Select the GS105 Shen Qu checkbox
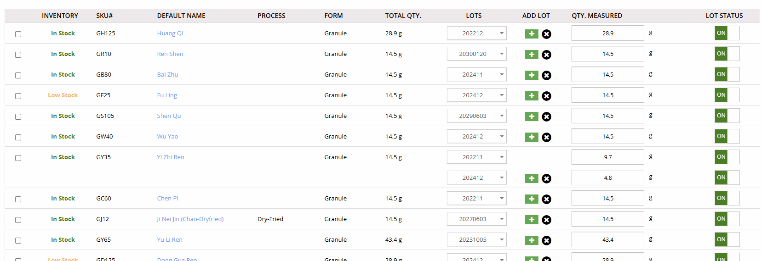This screenshot has width=761, height=261. 18,117
